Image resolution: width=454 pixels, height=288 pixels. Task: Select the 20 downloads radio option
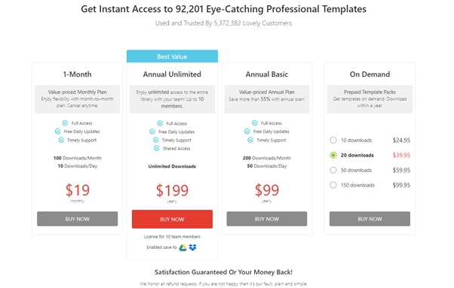click(333, 155)
